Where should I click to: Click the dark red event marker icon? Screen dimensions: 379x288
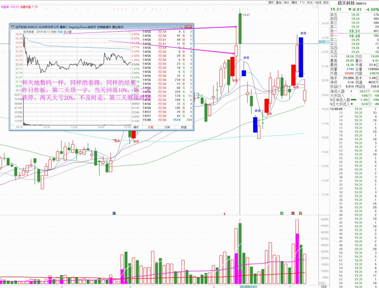click(x=293, y=213)
